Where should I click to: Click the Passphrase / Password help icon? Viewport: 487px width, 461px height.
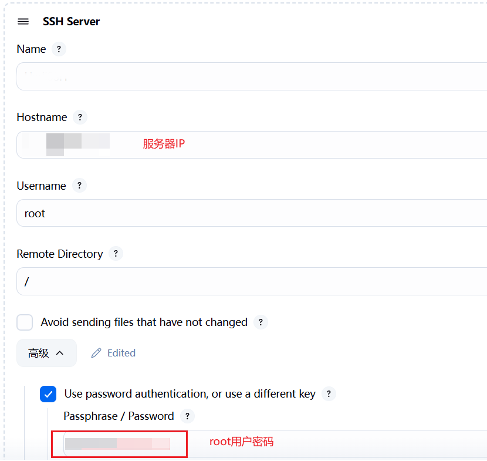(x=187, y=416)
